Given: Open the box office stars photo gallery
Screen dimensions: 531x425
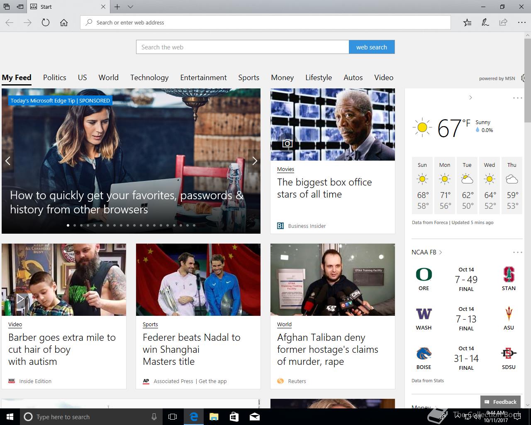Looking at the screenshot, I should tap(333, 125).
